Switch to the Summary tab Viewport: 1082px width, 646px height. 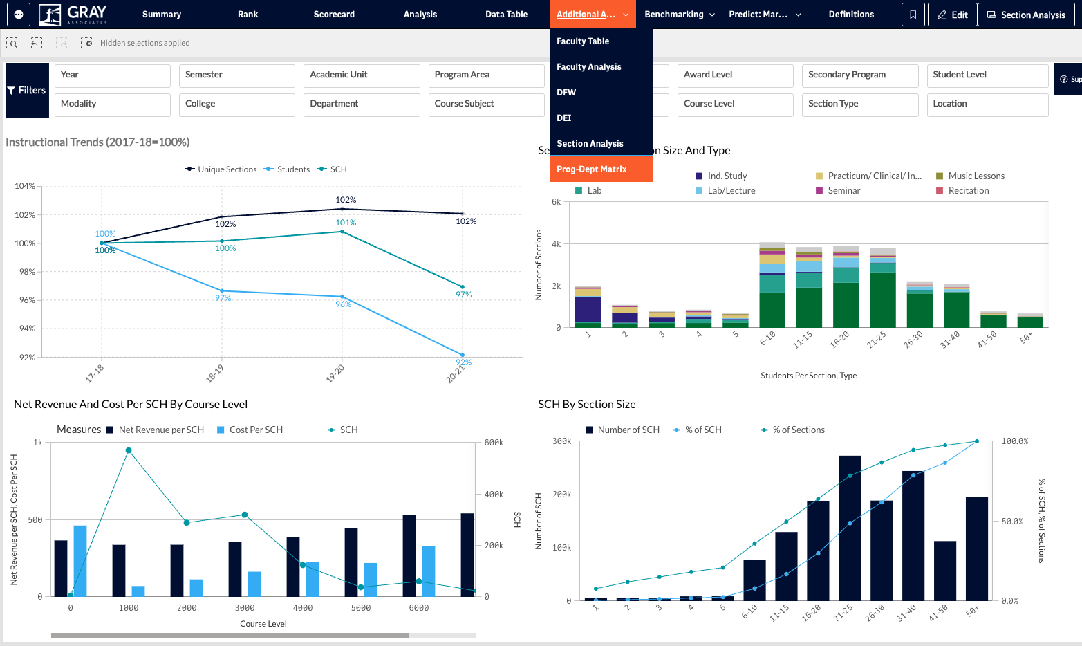coord(162,15)
